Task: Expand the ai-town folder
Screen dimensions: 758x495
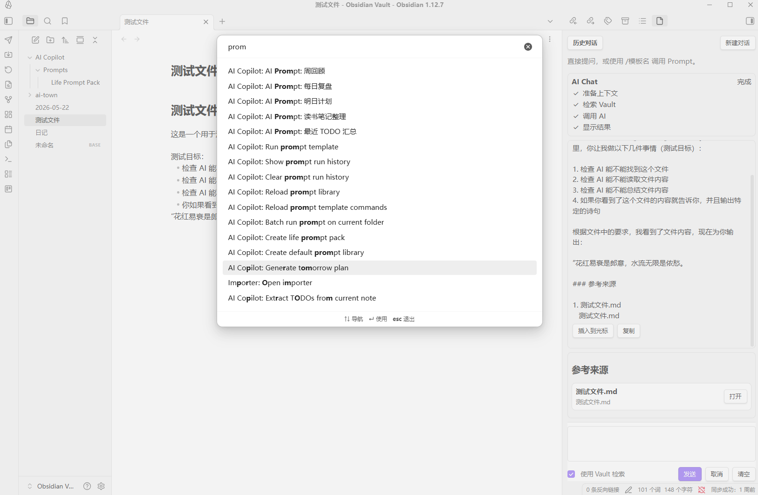Action: pyautogui.click(x=30, y=95)
